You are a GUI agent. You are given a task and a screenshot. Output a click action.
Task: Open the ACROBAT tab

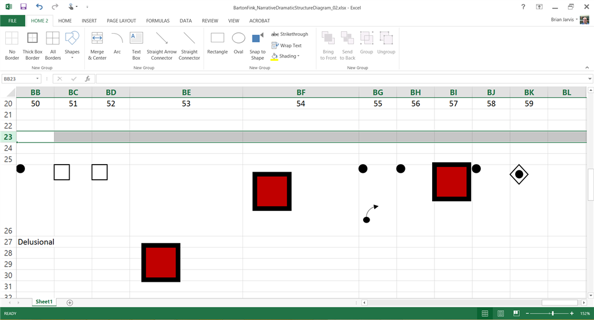[x=259, y=21]
